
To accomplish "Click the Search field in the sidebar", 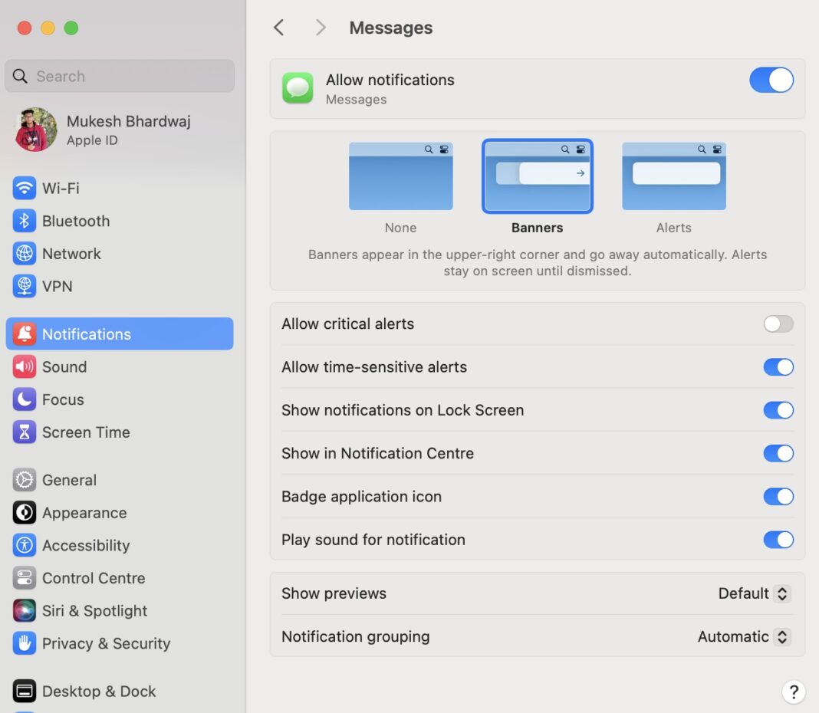I will 119,76.
